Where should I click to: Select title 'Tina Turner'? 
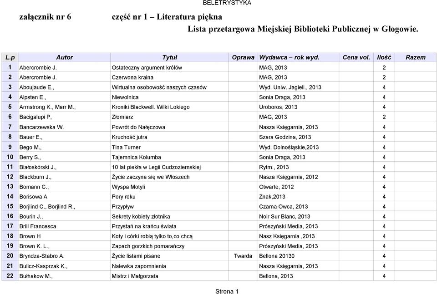(x=126, y=147)
